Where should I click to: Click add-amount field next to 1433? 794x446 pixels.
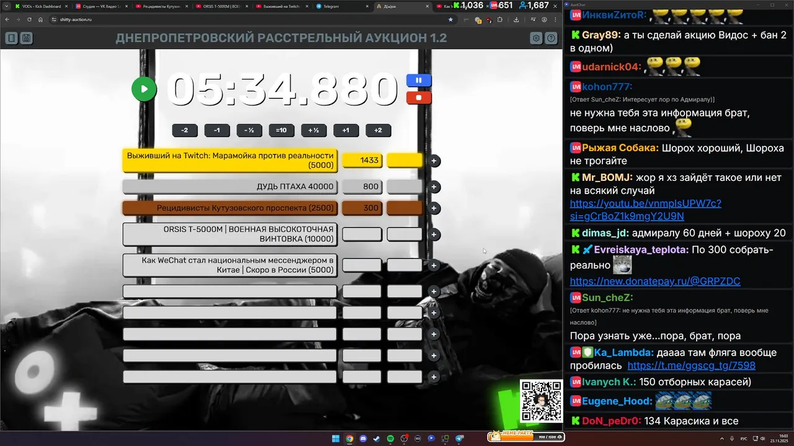click(x=404, y=160)
